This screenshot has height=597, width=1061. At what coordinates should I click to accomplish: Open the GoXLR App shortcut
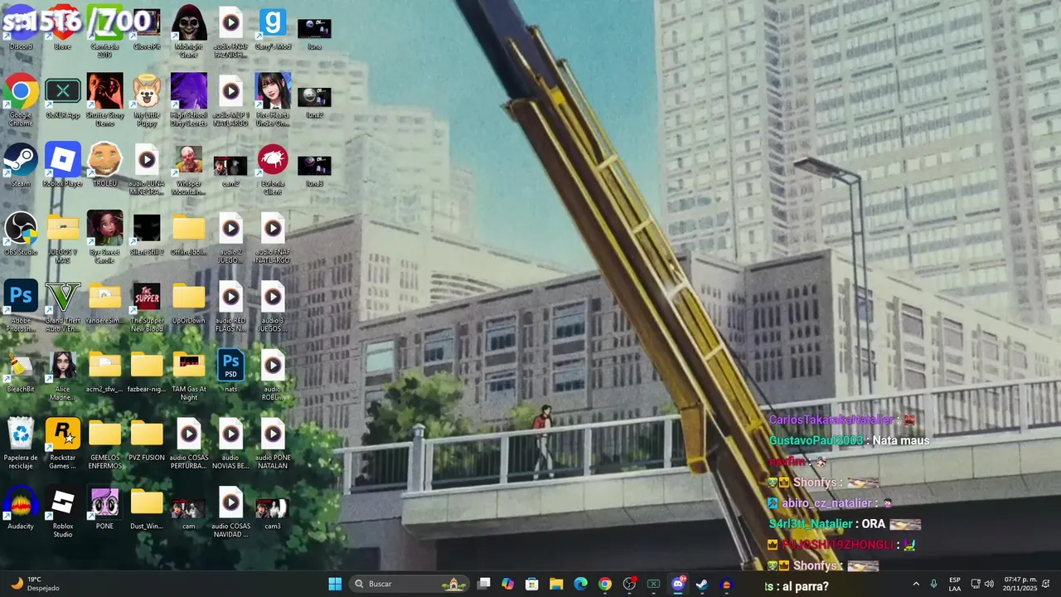62,97
